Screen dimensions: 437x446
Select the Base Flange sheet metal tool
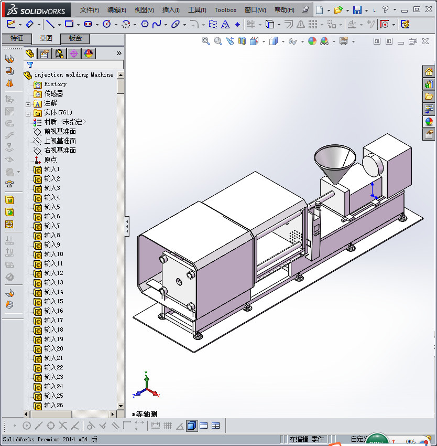(x=9, y=59)
